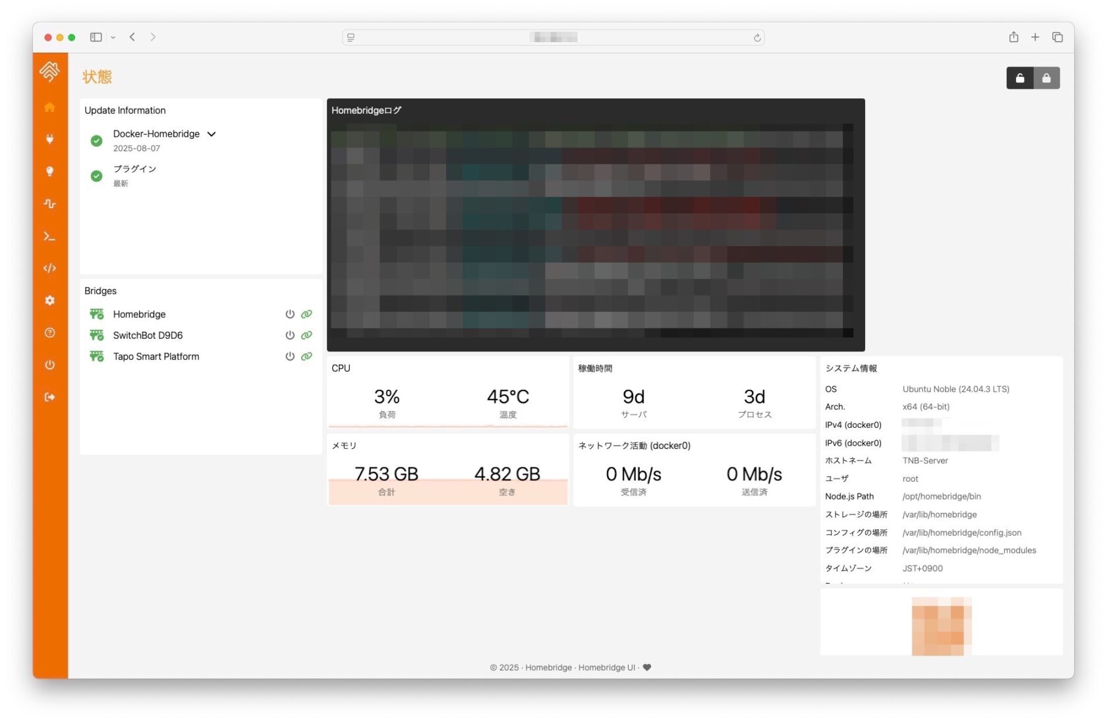The image size is (1107, 722).
Task: Restart the SwitchBot D9D6 bridge
Action: tap(290, 336)
